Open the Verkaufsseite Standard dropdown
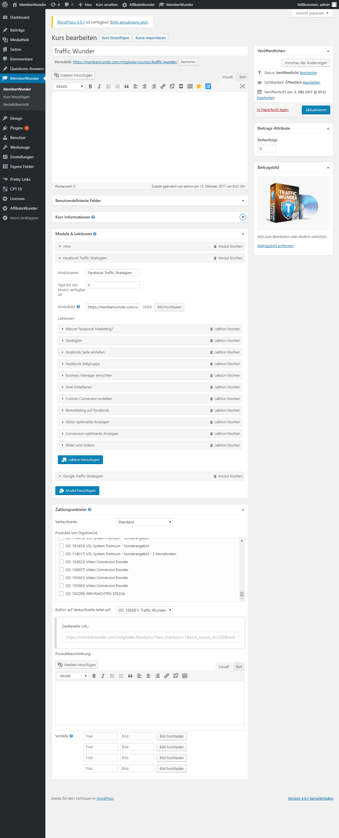Screen dimensions: 339x838 pos(144,522)
